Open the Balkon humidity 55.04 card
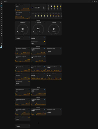Viewport: 98px width, 129px height. [23, 15]
